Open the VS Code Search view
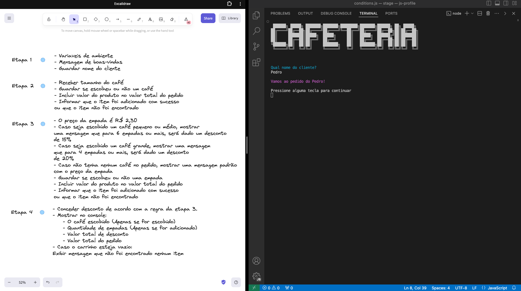Screen dimensions: 521x291 256,31
